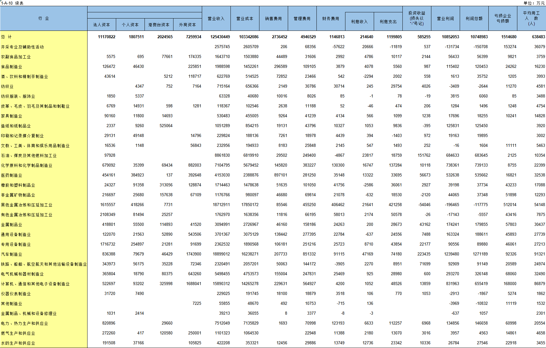Click the '橡胶和塑料制品业' row label

pyautogui.click(x=18, y=185)
